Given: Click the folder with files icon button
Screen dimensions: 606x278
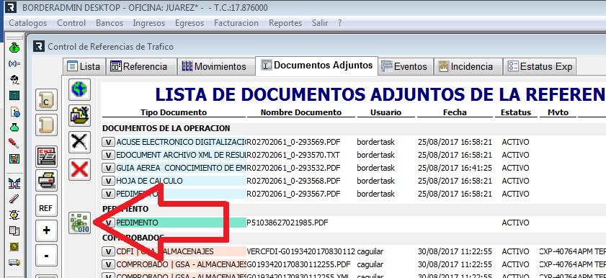Looking at the screenshot, I should tap(79, 115).
